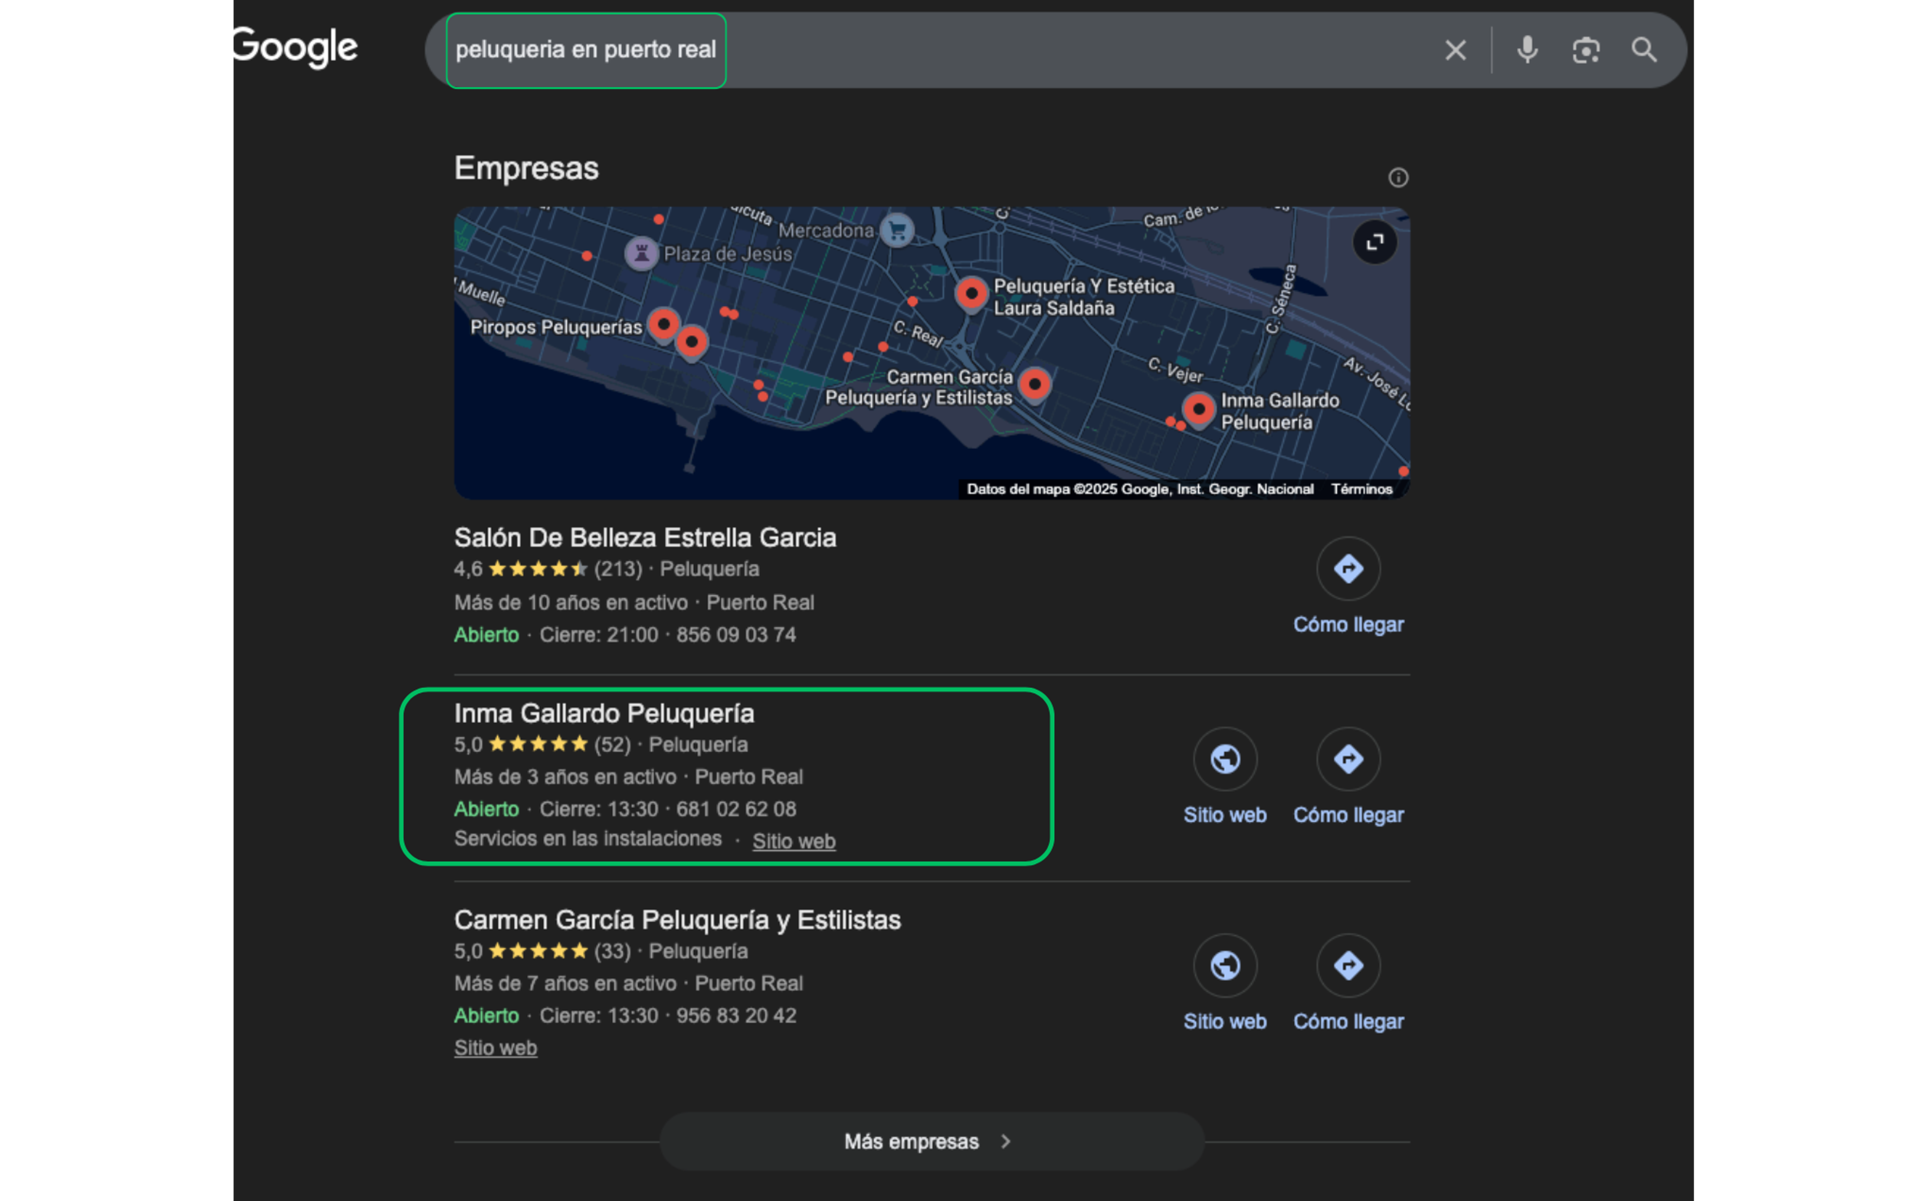Screen dimensions: 1927x1201
Task: Open image search with camera lens icon
Action: click(x=1585, y=50)
